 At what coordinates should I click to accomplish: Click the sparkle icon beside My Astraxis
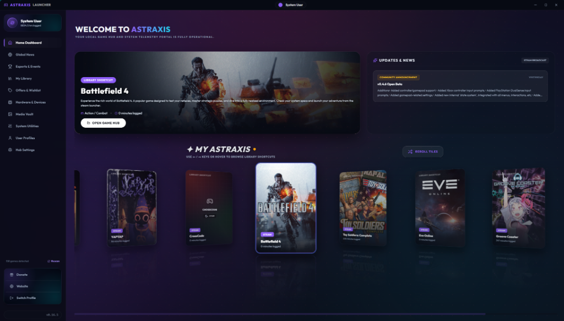pos(190,149)
